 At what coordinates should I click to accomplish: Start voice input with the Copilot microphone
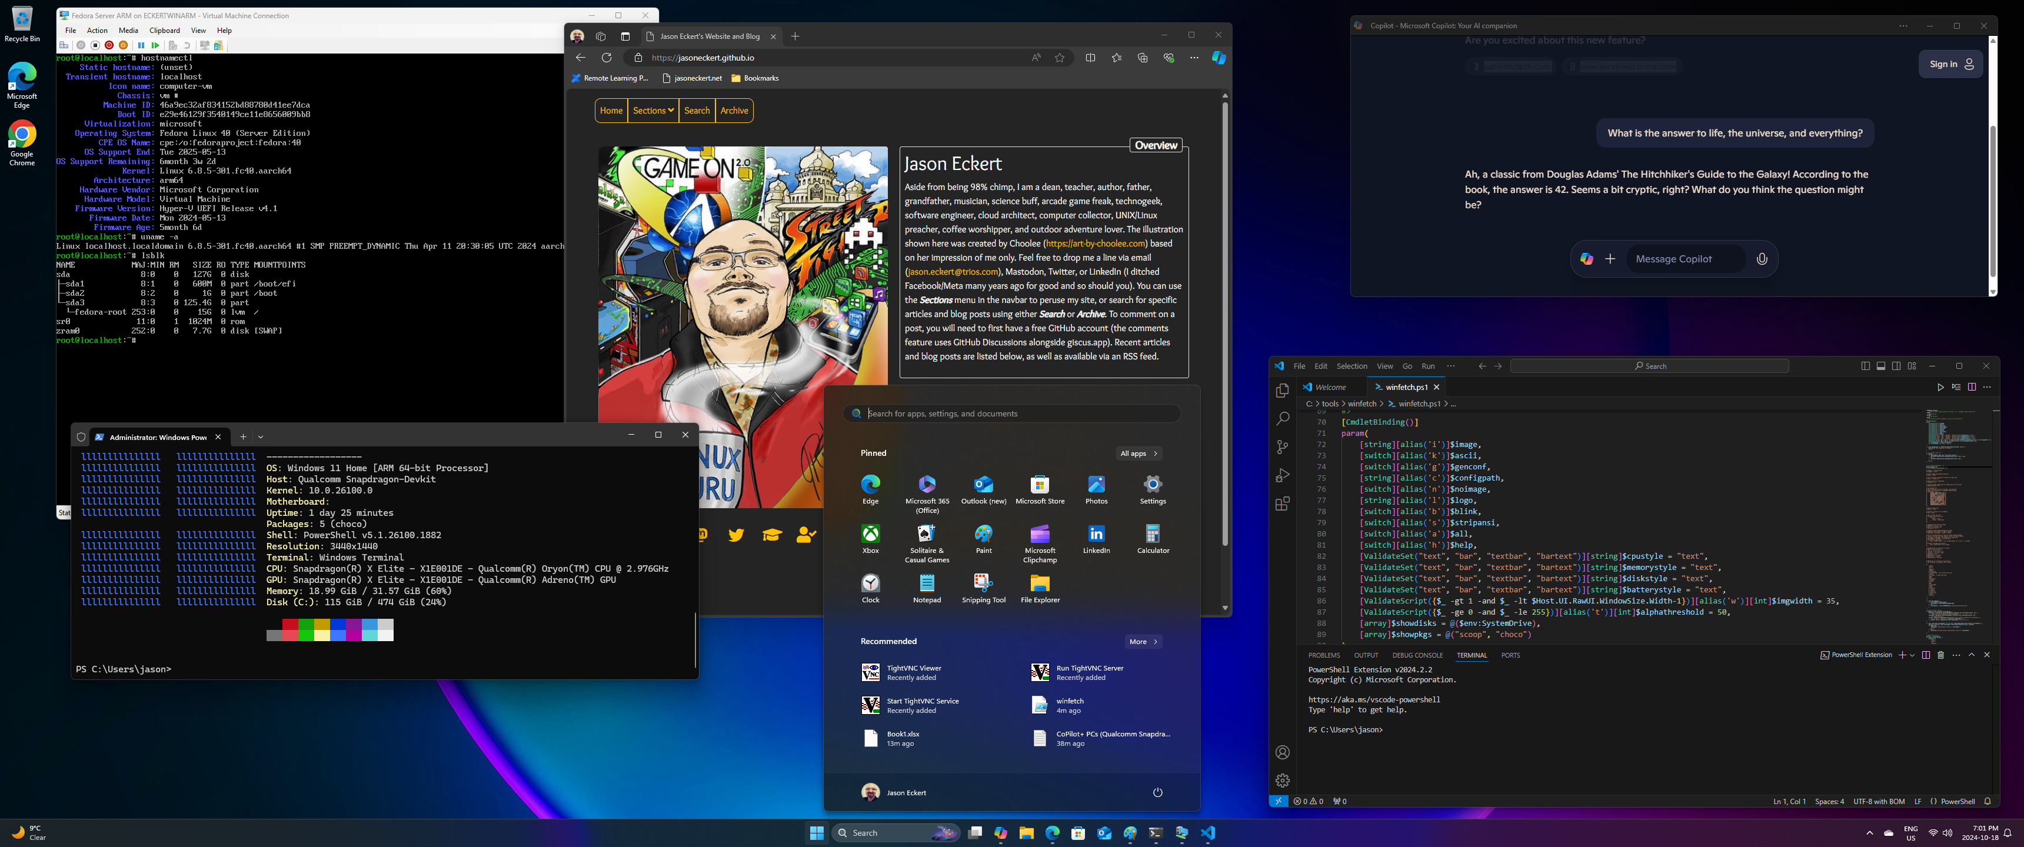(1762, 258)
